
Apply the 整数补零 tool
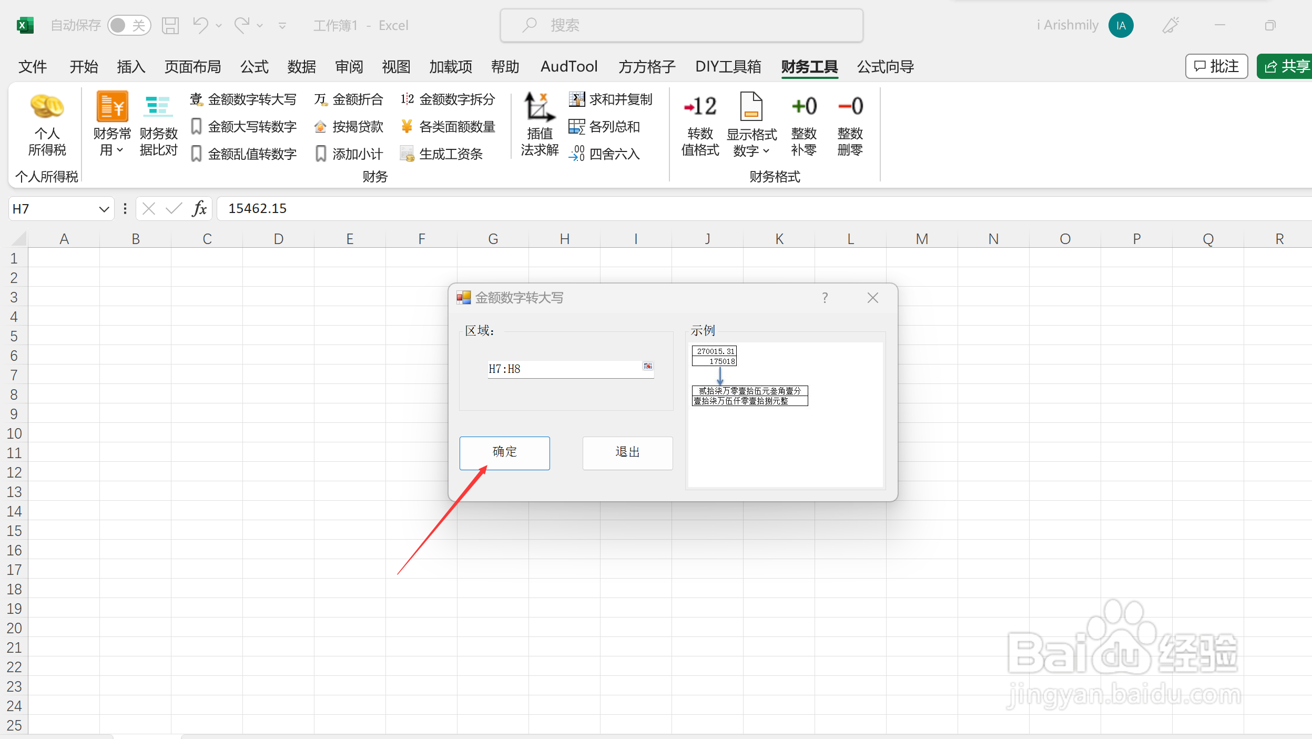tap(804, 125)
